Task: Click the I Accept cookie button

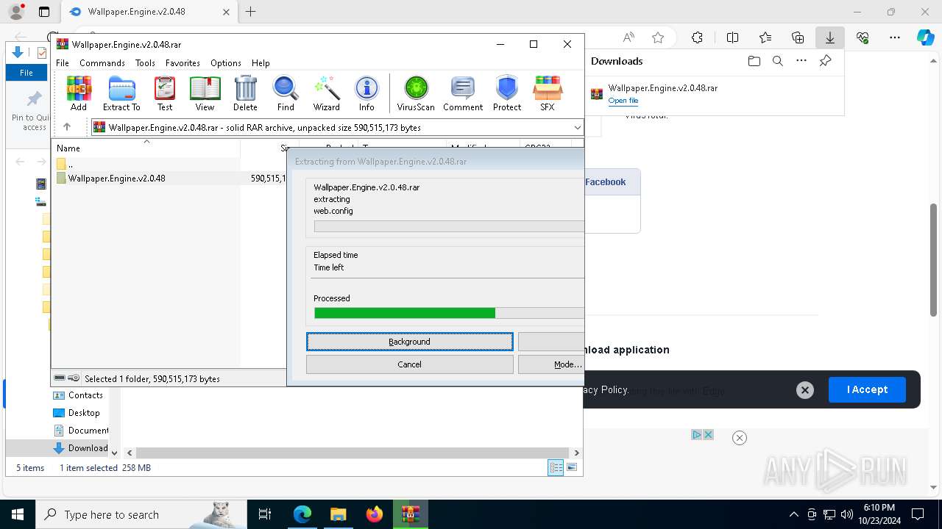Action: tap(867, 389)
